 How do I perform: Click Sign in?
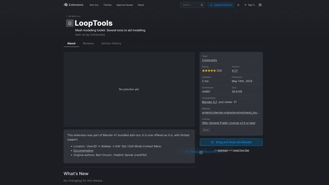pos(249,5)
